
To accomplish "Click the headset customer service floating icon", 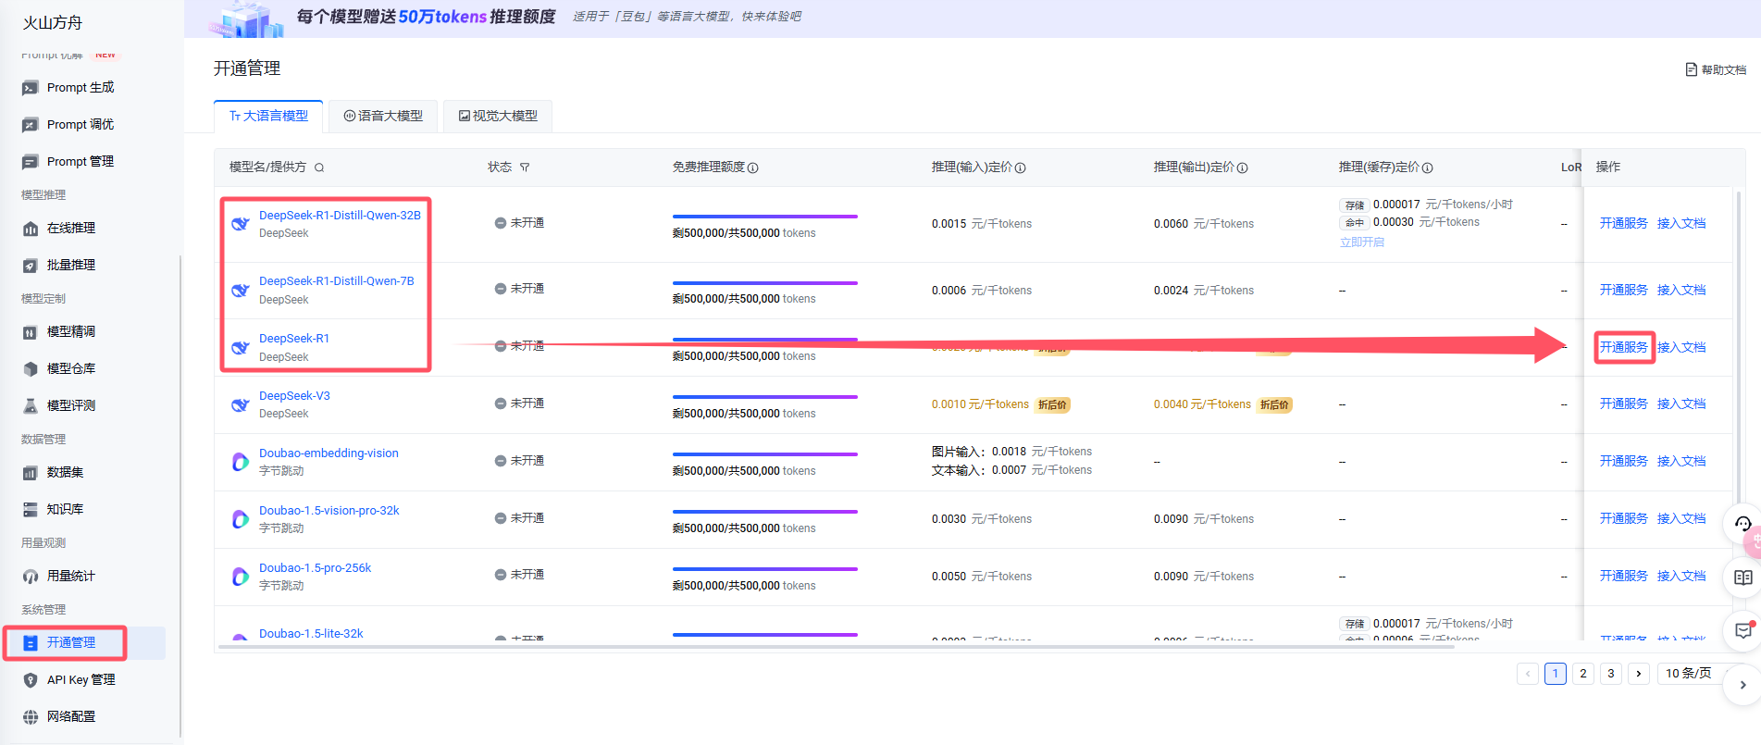I will click(1742, 524).
